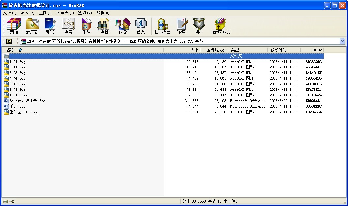348x206 pixels.
Task: Select the 测试 (Test archive) icon
Action: [50, 26]
